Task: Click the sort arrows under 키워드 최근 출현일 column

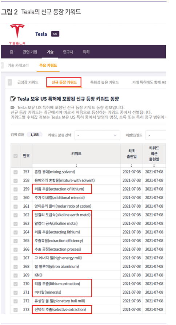Action: pos(154,166)
